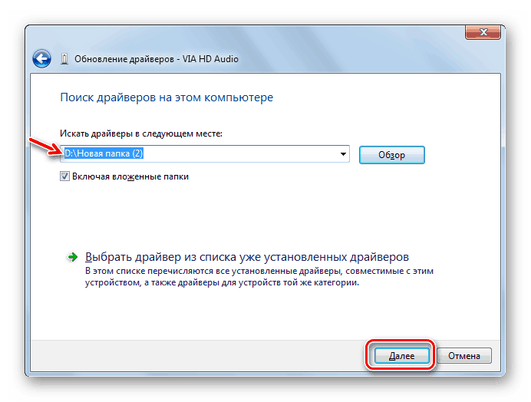The height and width of the screenshot is (402, 531).
Task: Go back with the blue arrow button
Action: point(41,59)
